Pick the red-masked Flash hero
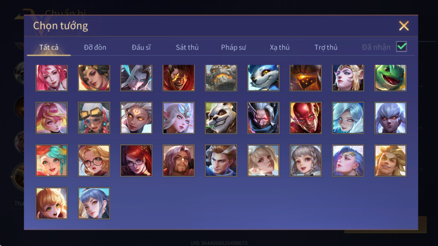438x246 pixels. click(x=305, y=118)
